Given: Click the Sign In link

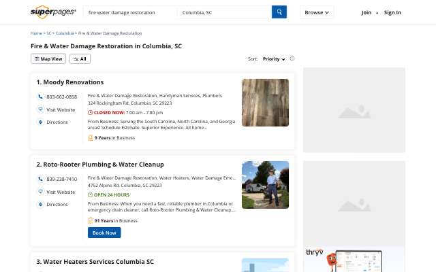Looking at the screenshot, I should coord(392,12).
